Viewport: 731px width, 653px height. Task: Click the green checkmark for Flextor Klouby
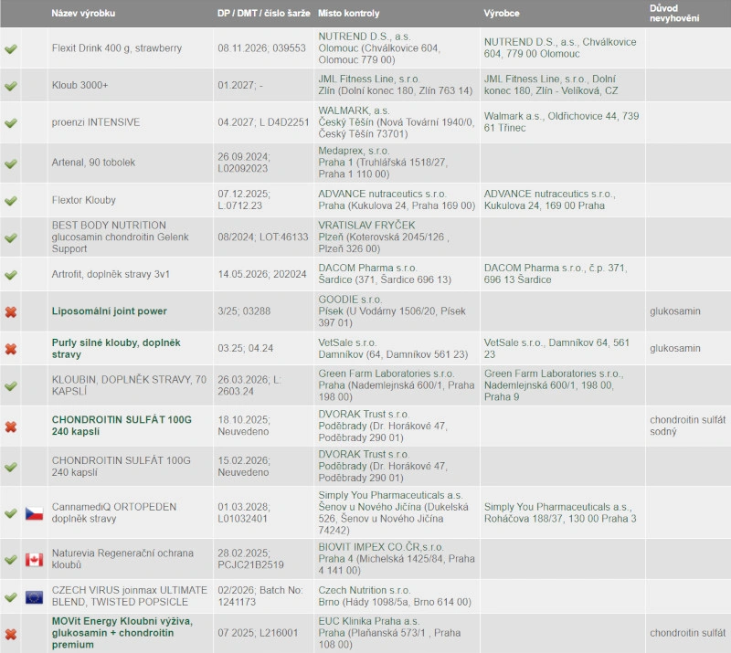pos(11,200)
